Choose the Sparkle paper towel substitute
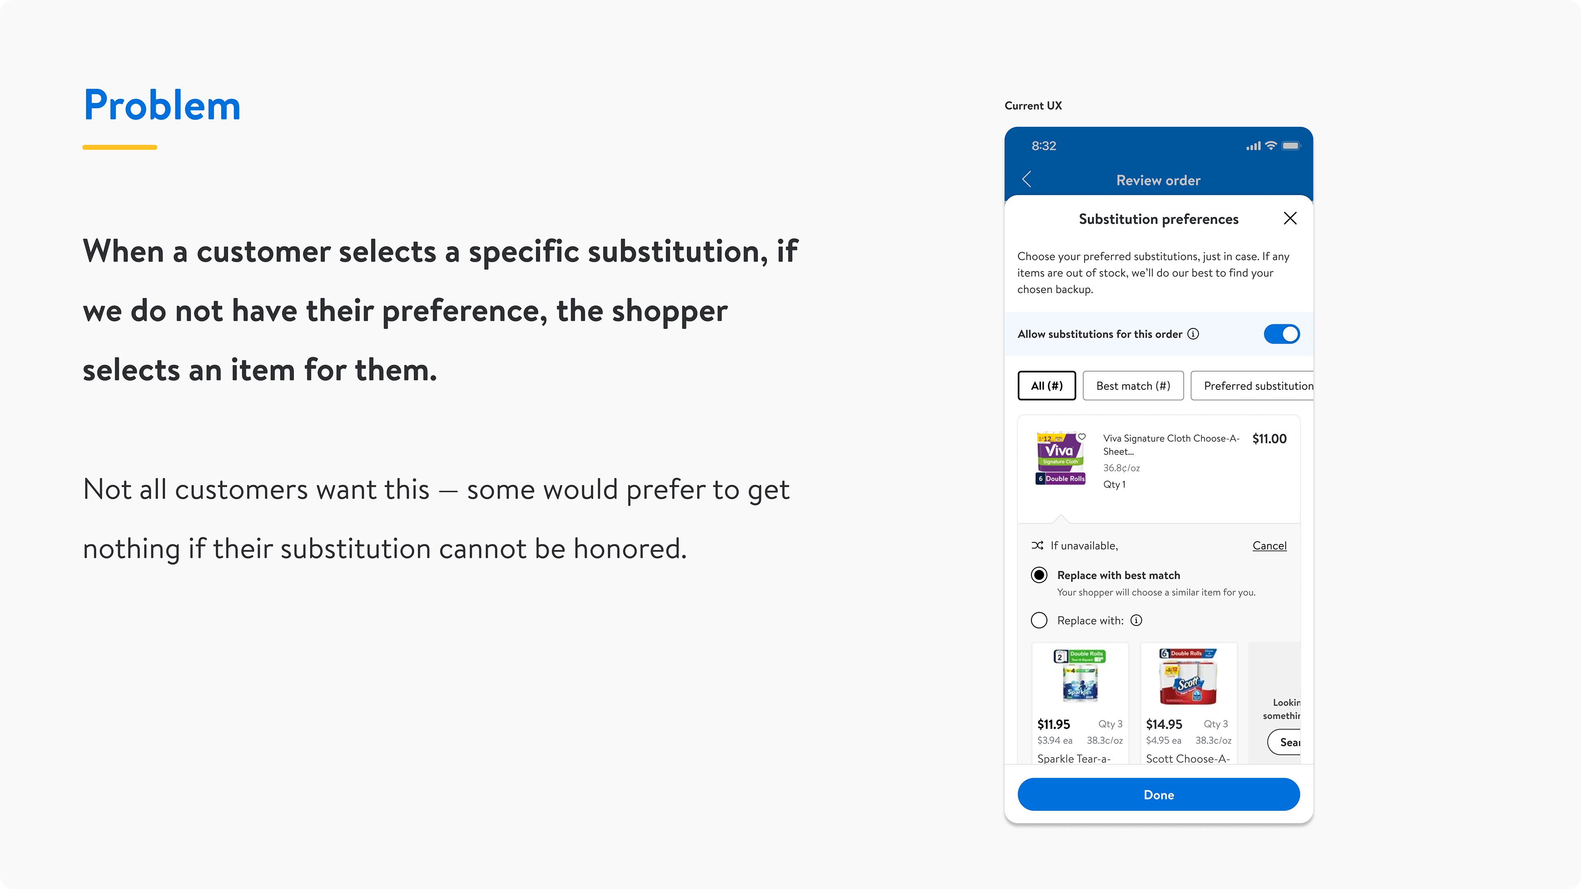This screenshot has width=1581, height=889. coord(1080,703)
